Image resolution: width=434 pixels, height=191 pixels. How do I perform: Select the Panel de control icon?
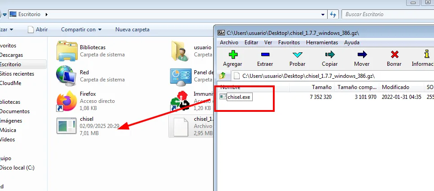pos(181,77)
